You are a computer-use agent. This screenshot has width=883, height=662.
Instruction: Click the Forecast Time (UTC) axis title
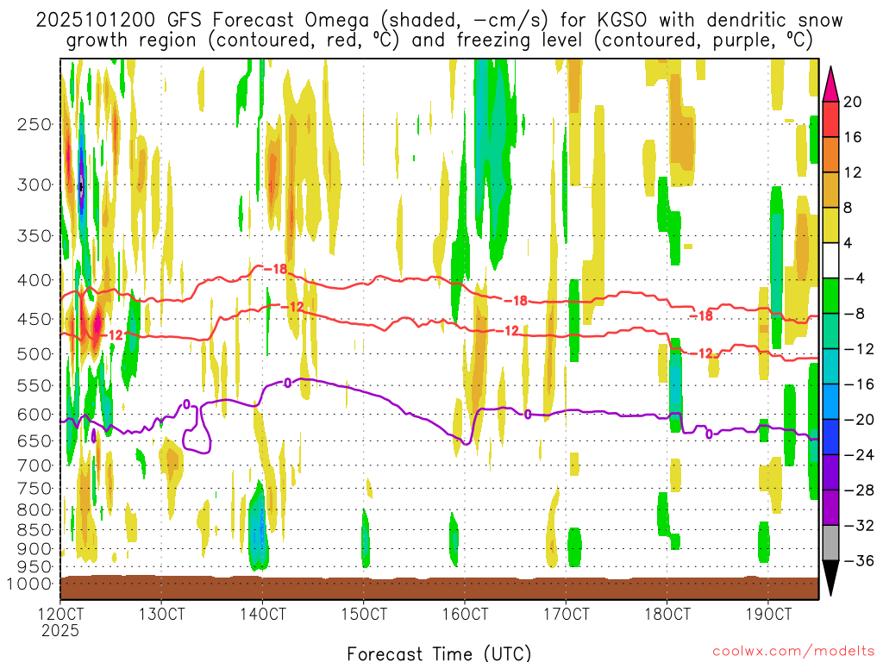coord(439,653)
